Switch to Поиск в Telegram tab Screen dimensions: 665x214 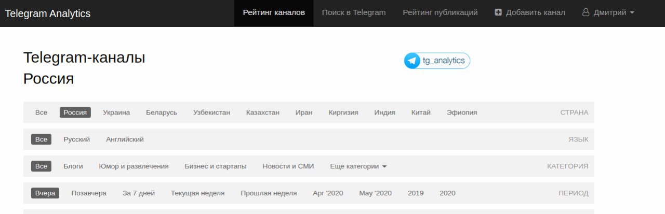pos(354,12)
